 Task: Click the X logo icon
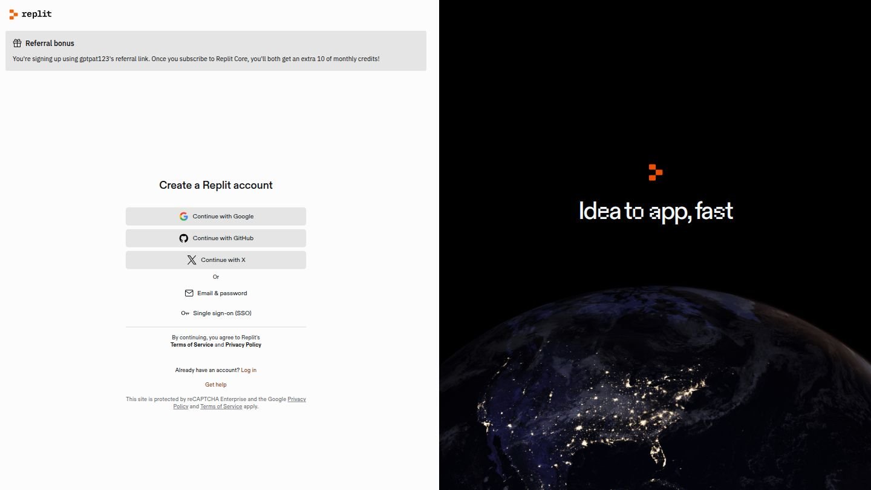[x=192, y=260]
